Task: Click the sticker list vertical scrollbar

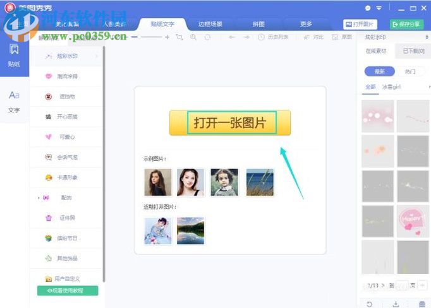Action: pyautogui.click(x=104, y=164)
